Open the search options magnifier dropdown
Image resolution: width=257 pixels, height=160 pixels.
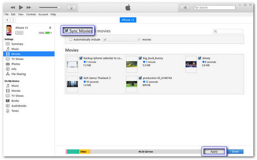click(197, 7)
